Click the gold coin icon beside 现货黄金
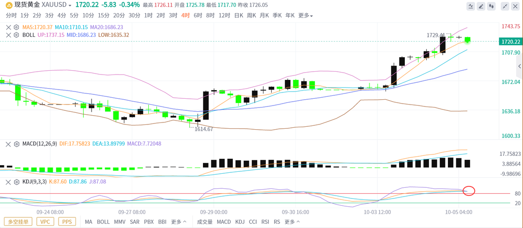Screen dimensions: 523x228 click(x=9, y=5)
